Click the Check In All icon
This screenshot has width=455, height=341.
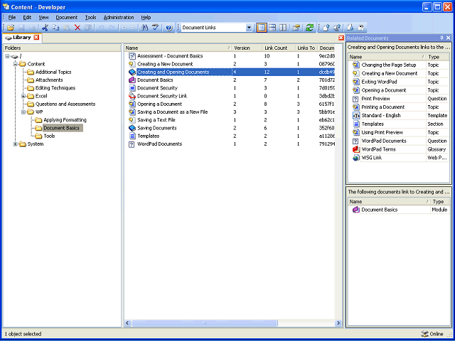tap(337, 28)
